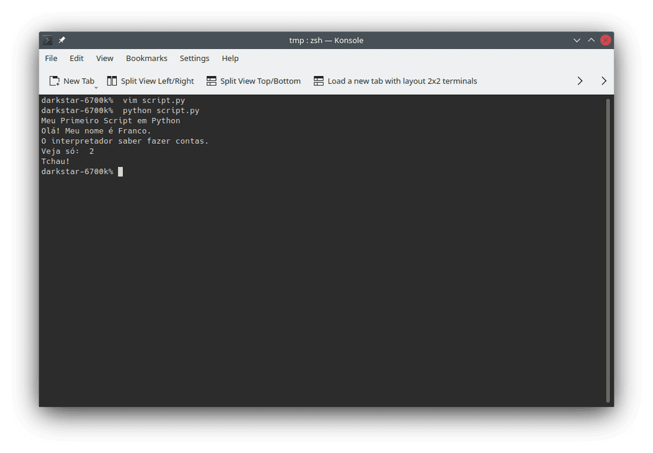
Task: Open the Help menu
Action: pos(230,58)
